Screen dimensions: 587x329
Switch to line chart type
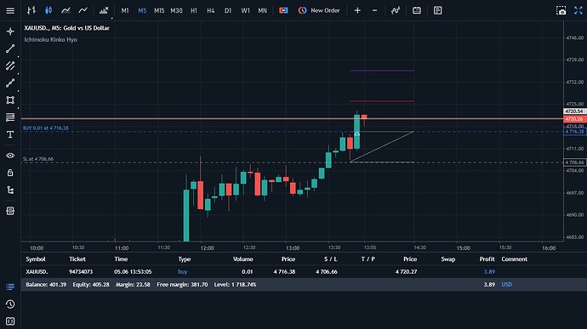pos(83,10)
